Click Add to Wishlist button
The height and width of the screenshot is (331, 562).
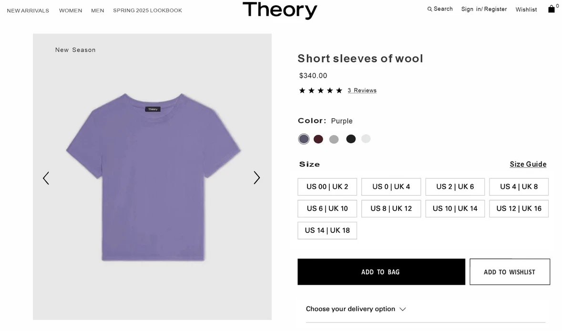(x=510, y=272)
